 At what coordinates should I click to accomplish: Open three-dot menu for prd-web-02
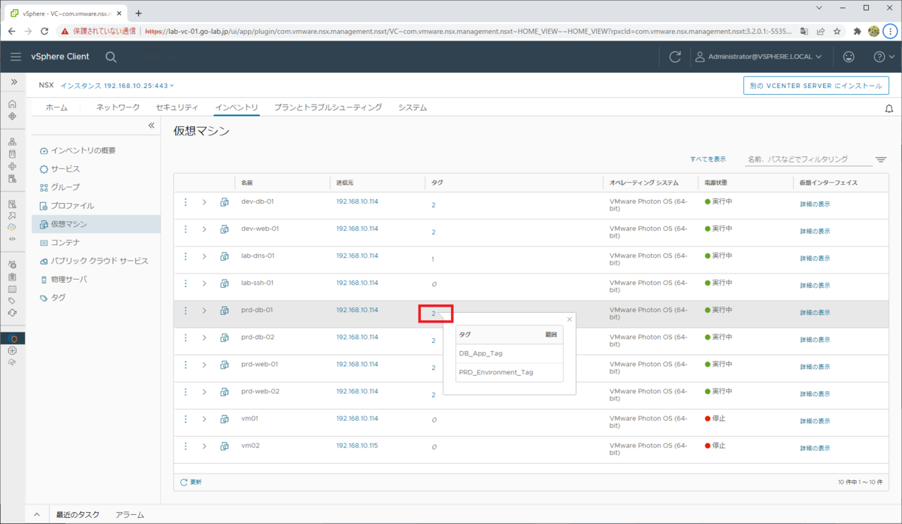point(186,392)
